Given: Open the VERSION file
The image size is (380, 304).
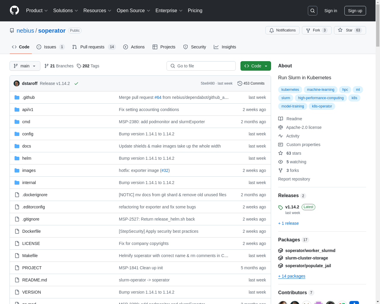Looking at the screenshot, I should tap(31, 292).
